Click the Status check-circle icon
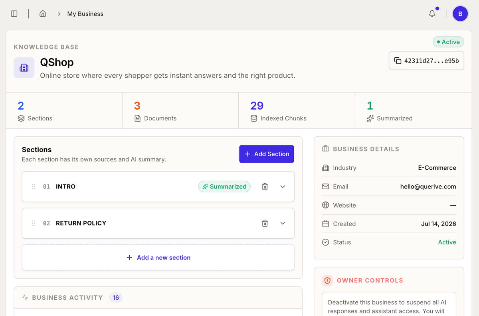Viewport: 479px width, 316px height. [x=326, y=242]
